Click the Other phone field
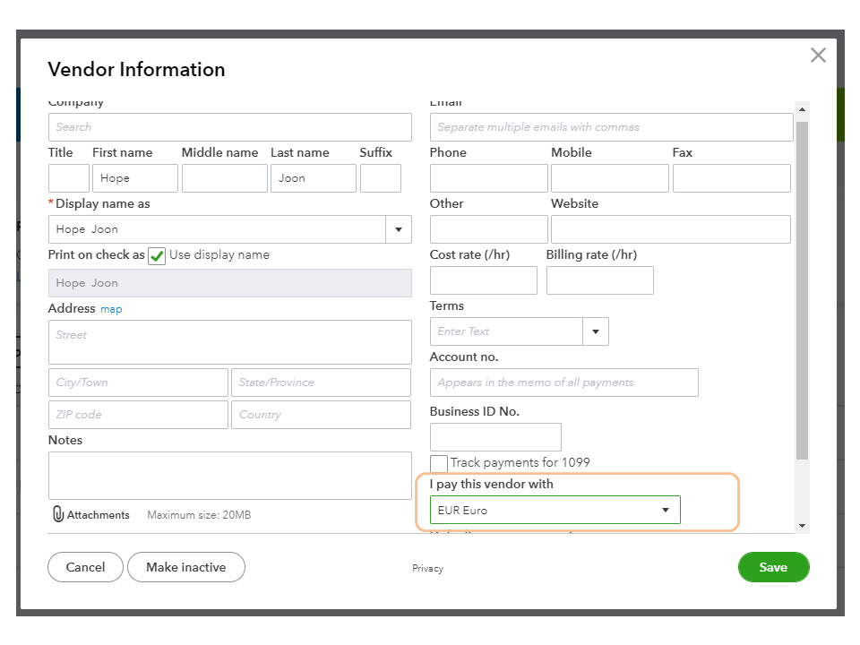860x645 pixels. (x=489, y=229)
